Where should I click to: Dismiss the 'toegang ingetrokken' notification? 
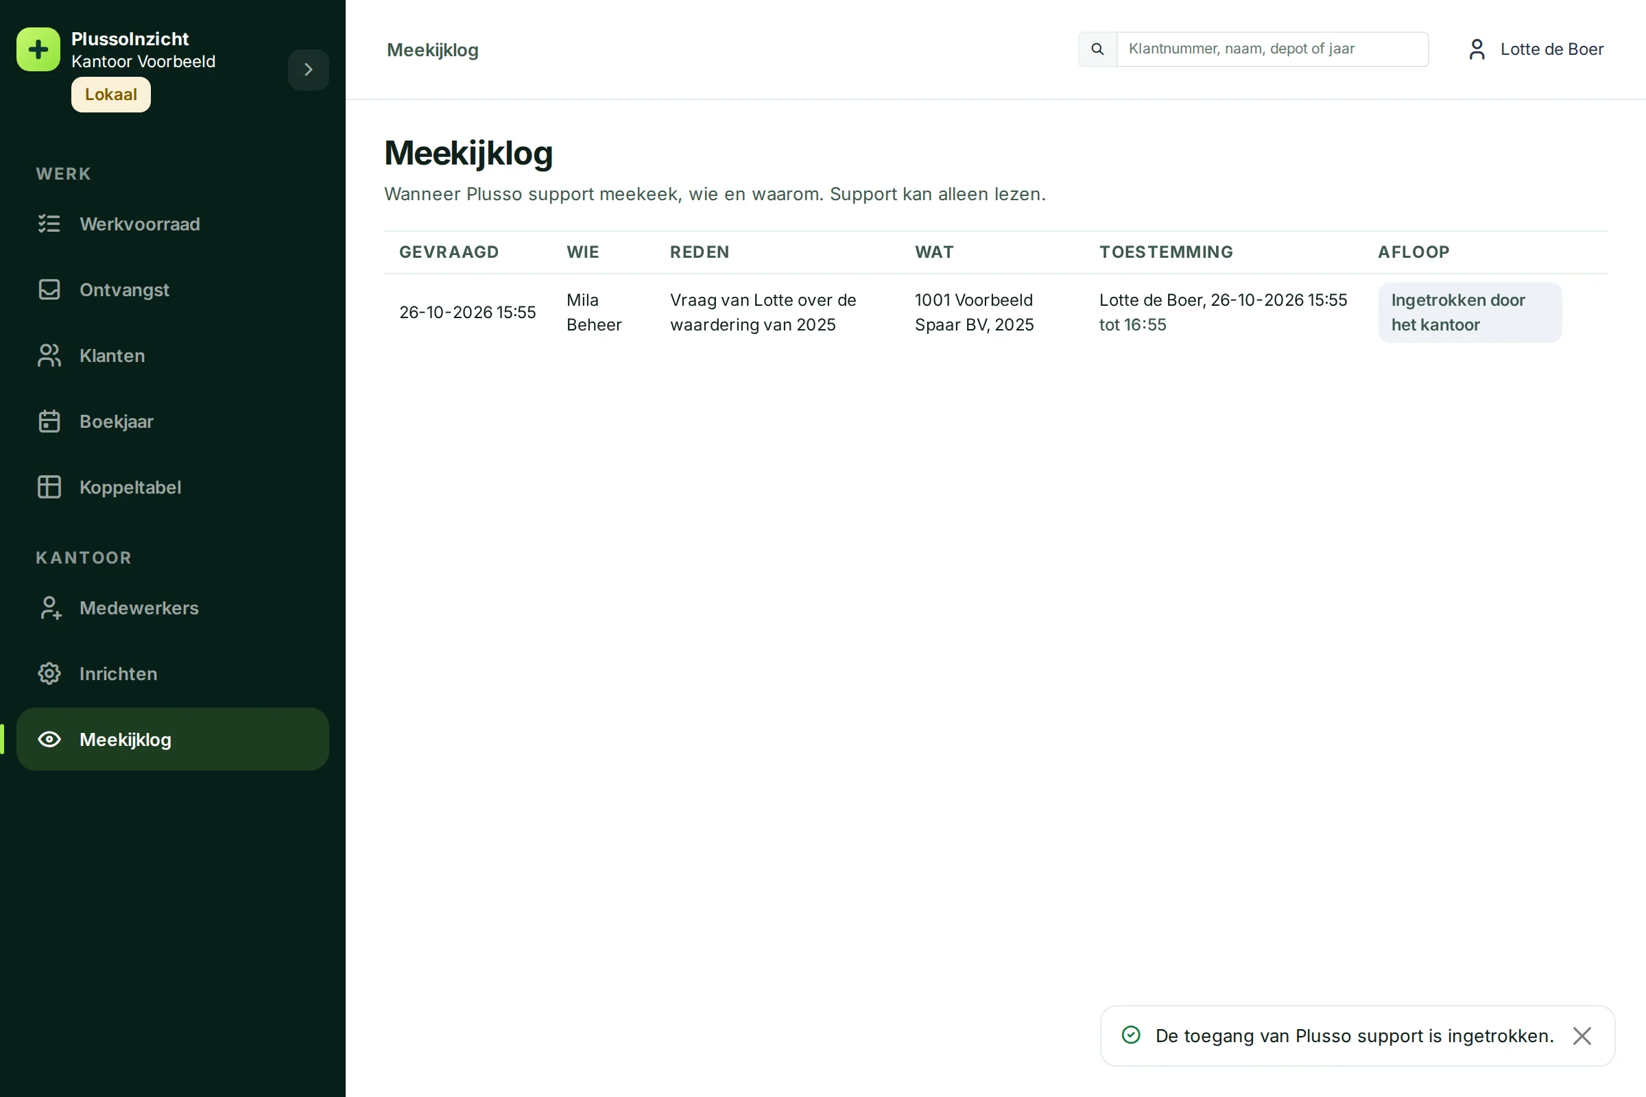coord(1582,1036)
